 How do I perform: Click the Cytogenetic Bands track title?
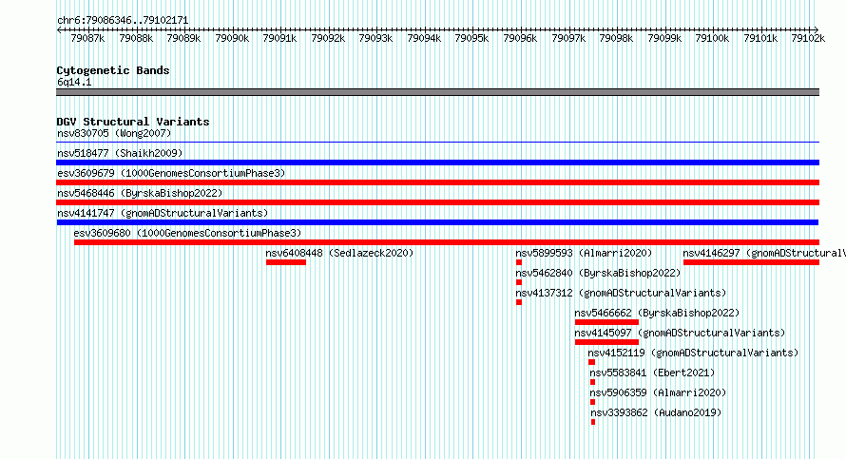[x=113, y=70]
